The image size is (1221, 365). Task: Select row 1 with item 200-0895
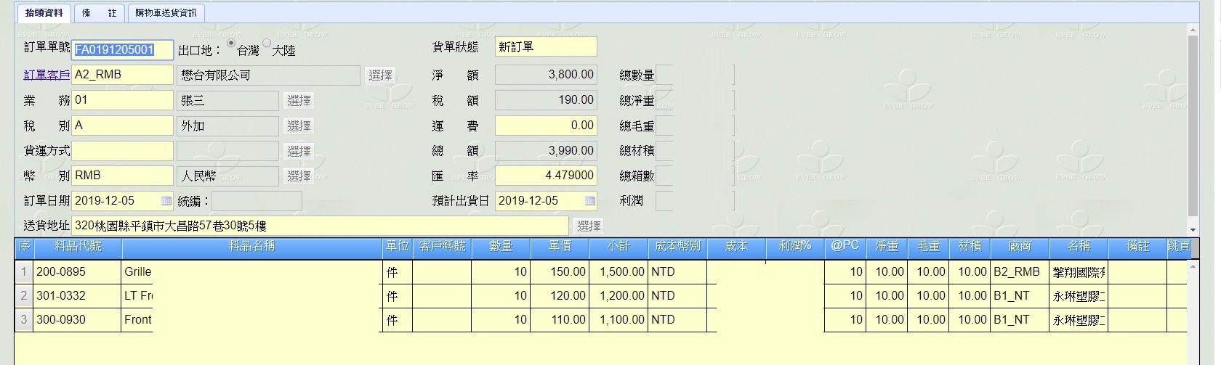[x=24, y=272]
